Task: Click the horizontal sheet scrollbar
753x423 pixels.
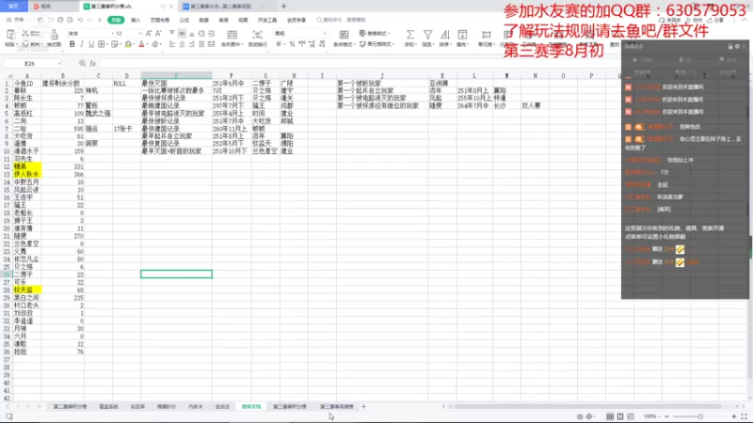Action: [x=587, y=406]
